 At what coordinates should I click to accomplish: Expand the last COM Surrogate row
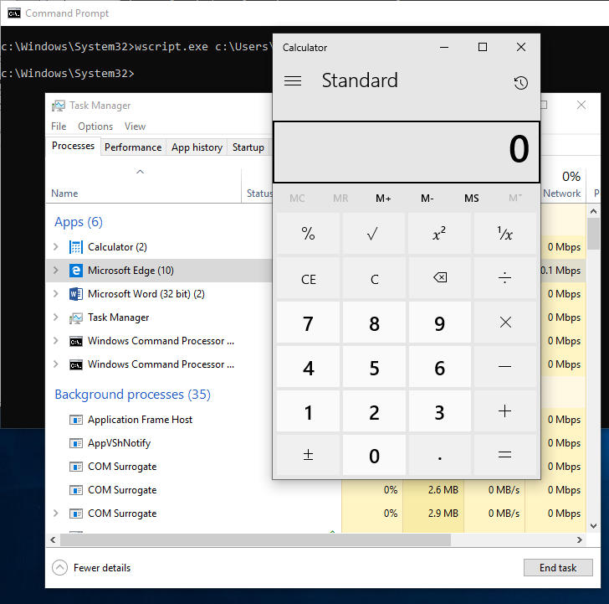tap(56, 514)
